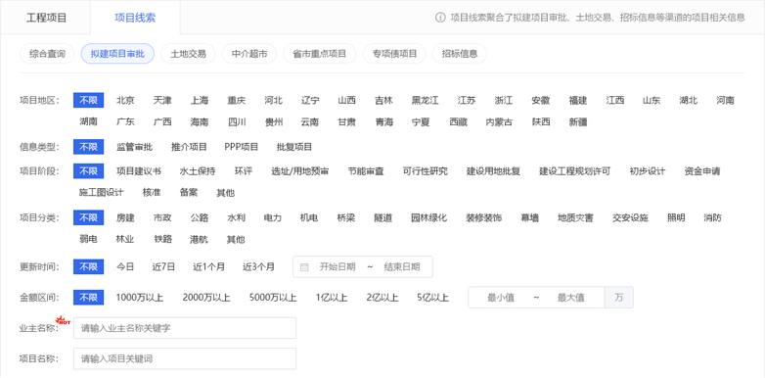This screenshot has height=378, width=765.
Task: Choose 黑龙江 as project region
Action: (425, 101)
